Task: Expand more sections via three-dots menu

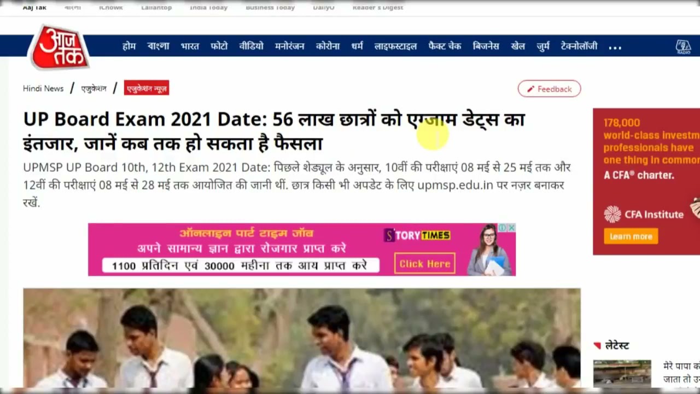Action: pos(615,47)
